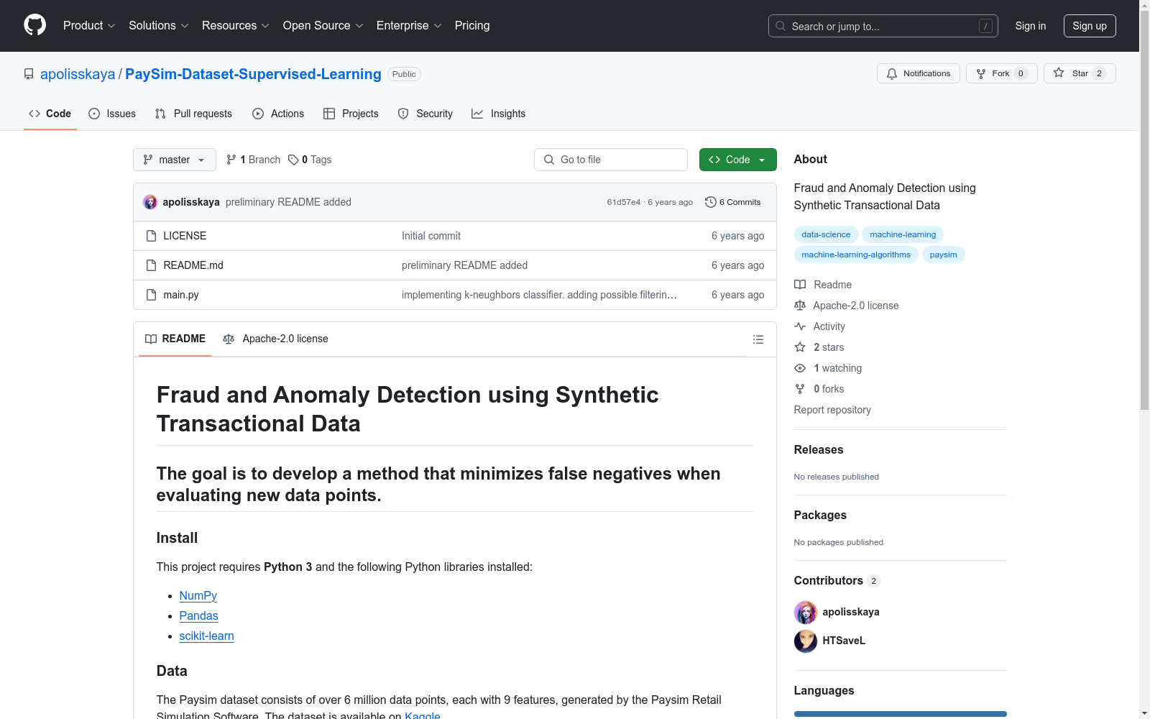Open the README outline list icon

coord(758,339)
